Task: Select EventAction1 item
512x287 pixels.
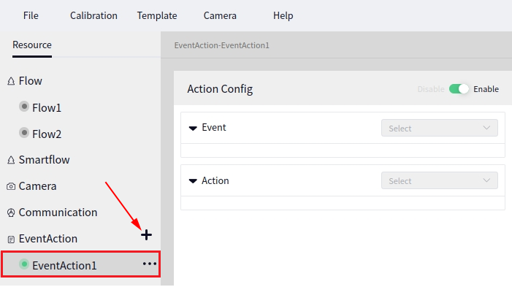Action: (64, 266)
